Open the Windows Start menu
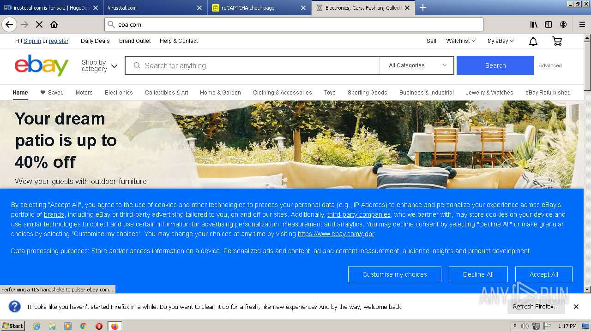The height and width of the screenshot is (332, 591). [13, 326]
